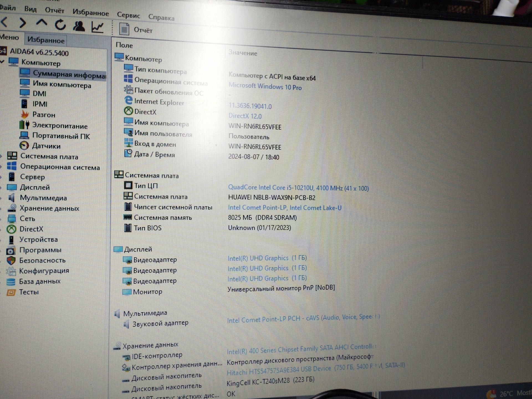Click the Конфигурация icon in tree
Image resolution: width=532 pixels, height=399 pixels.
point(11,271)
